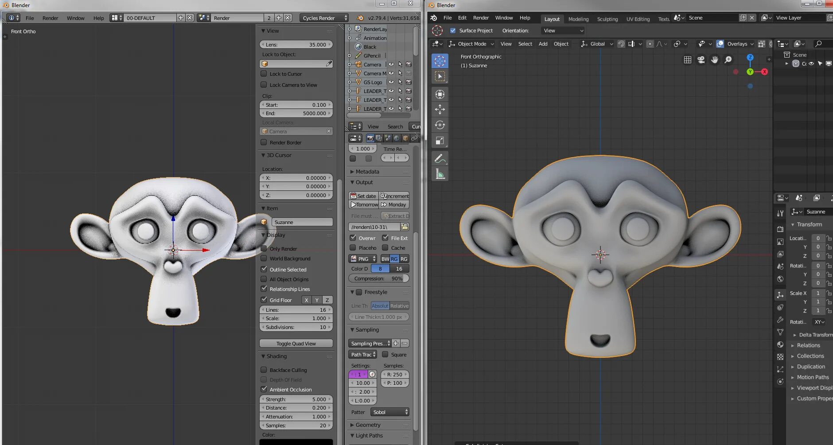The image size is (833, 445).
Task: Click the info editor type icon in left window
Action: click(x=13, y=18)
